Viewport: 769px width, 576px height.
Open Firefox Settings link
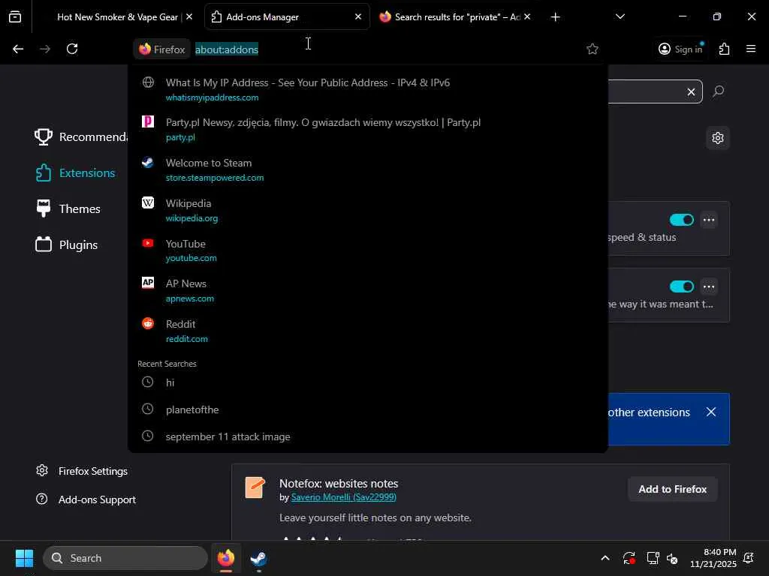81,471
